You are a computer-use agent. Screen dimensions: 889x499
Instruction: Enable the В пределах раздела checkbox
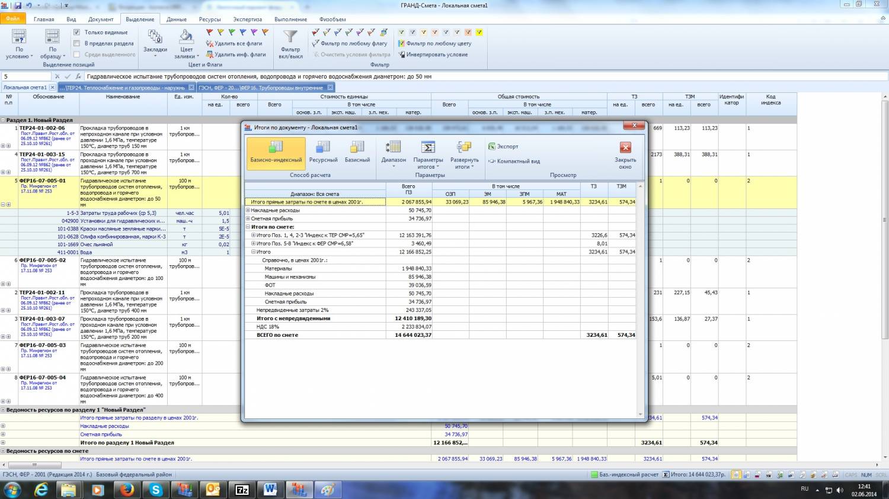point(76,43)
